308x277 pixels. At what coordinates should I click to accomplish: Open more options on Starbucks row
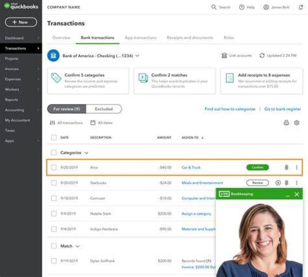[296, 183]
